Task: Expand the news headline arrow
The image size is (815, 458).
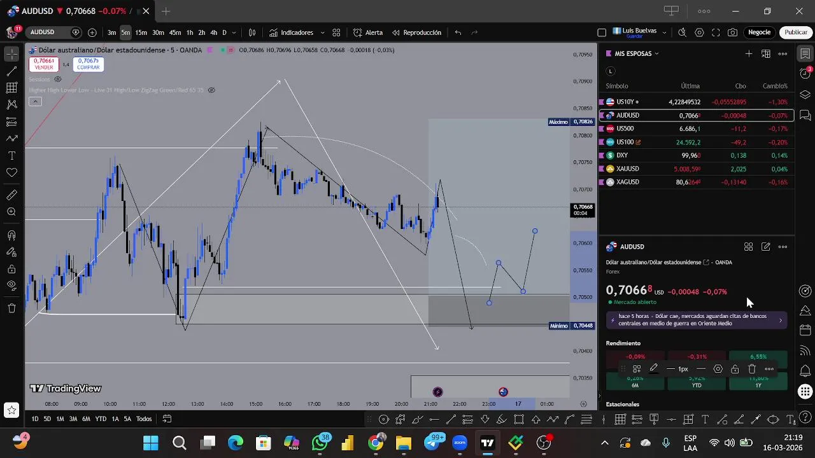Action: [x=781, y=320]
